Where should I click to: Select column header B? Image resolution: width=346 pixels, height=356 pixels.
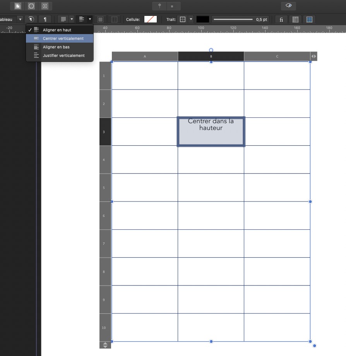pyautogui.click(x=211, y=56)
